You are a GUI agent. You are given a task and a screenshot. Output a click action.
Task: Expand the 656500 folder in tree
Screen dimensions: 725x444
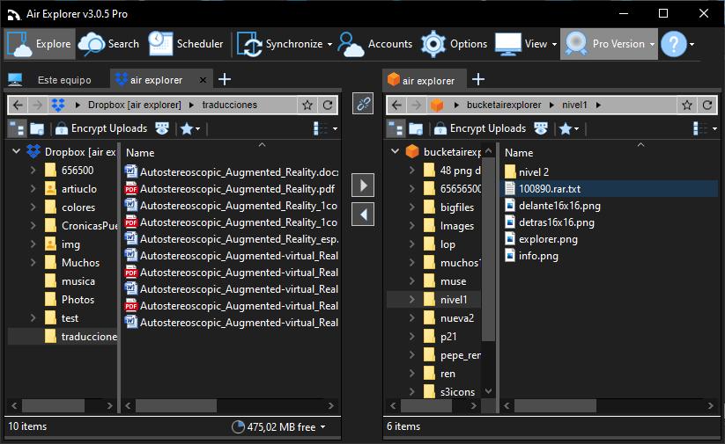click(33, 171)
